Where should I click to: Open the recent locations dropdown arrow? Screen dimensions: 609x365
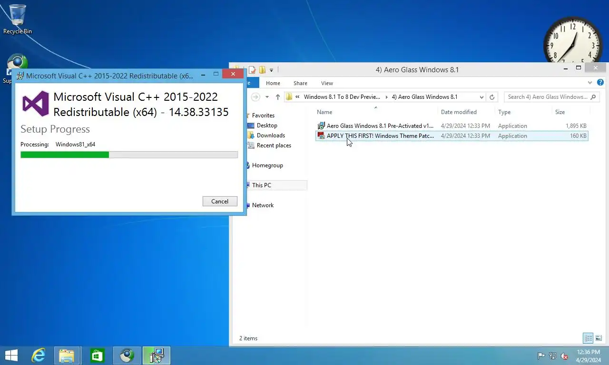coord(267,97)
